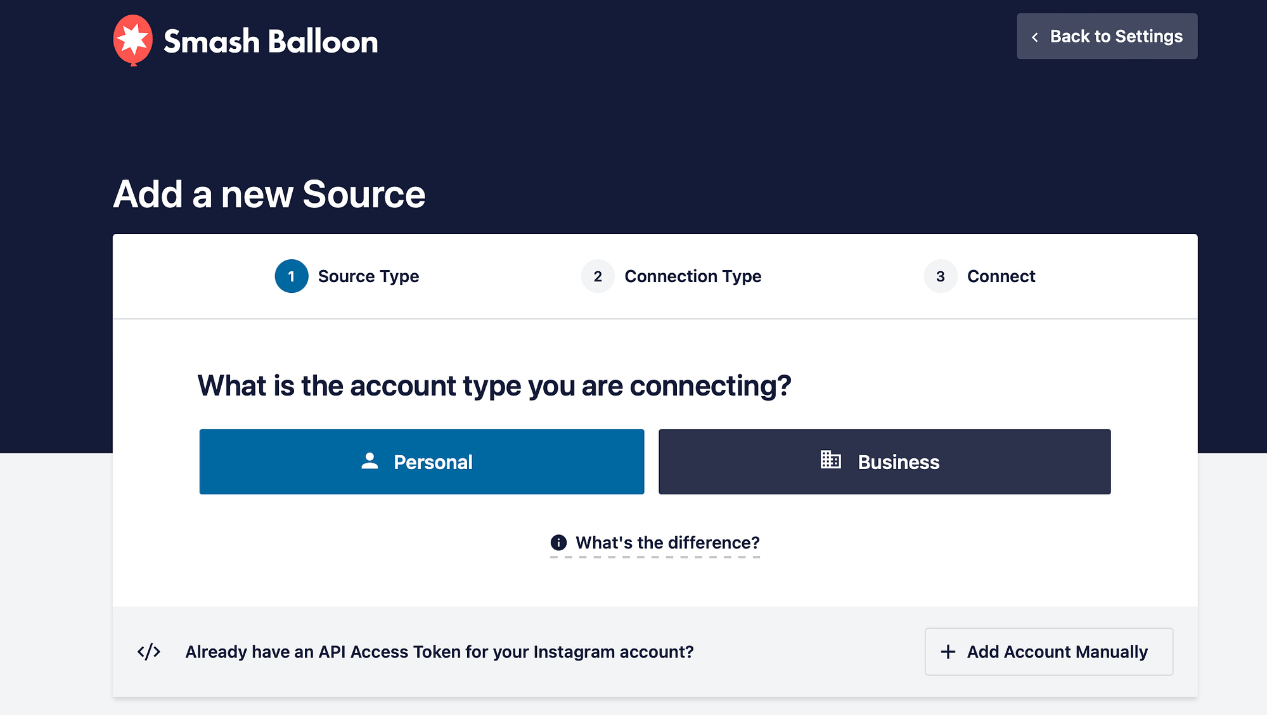Screen dimensions: 1267x715
Task: Click the step 2 circle indicator
Action: pyautogui.click(x=598, y=276)
